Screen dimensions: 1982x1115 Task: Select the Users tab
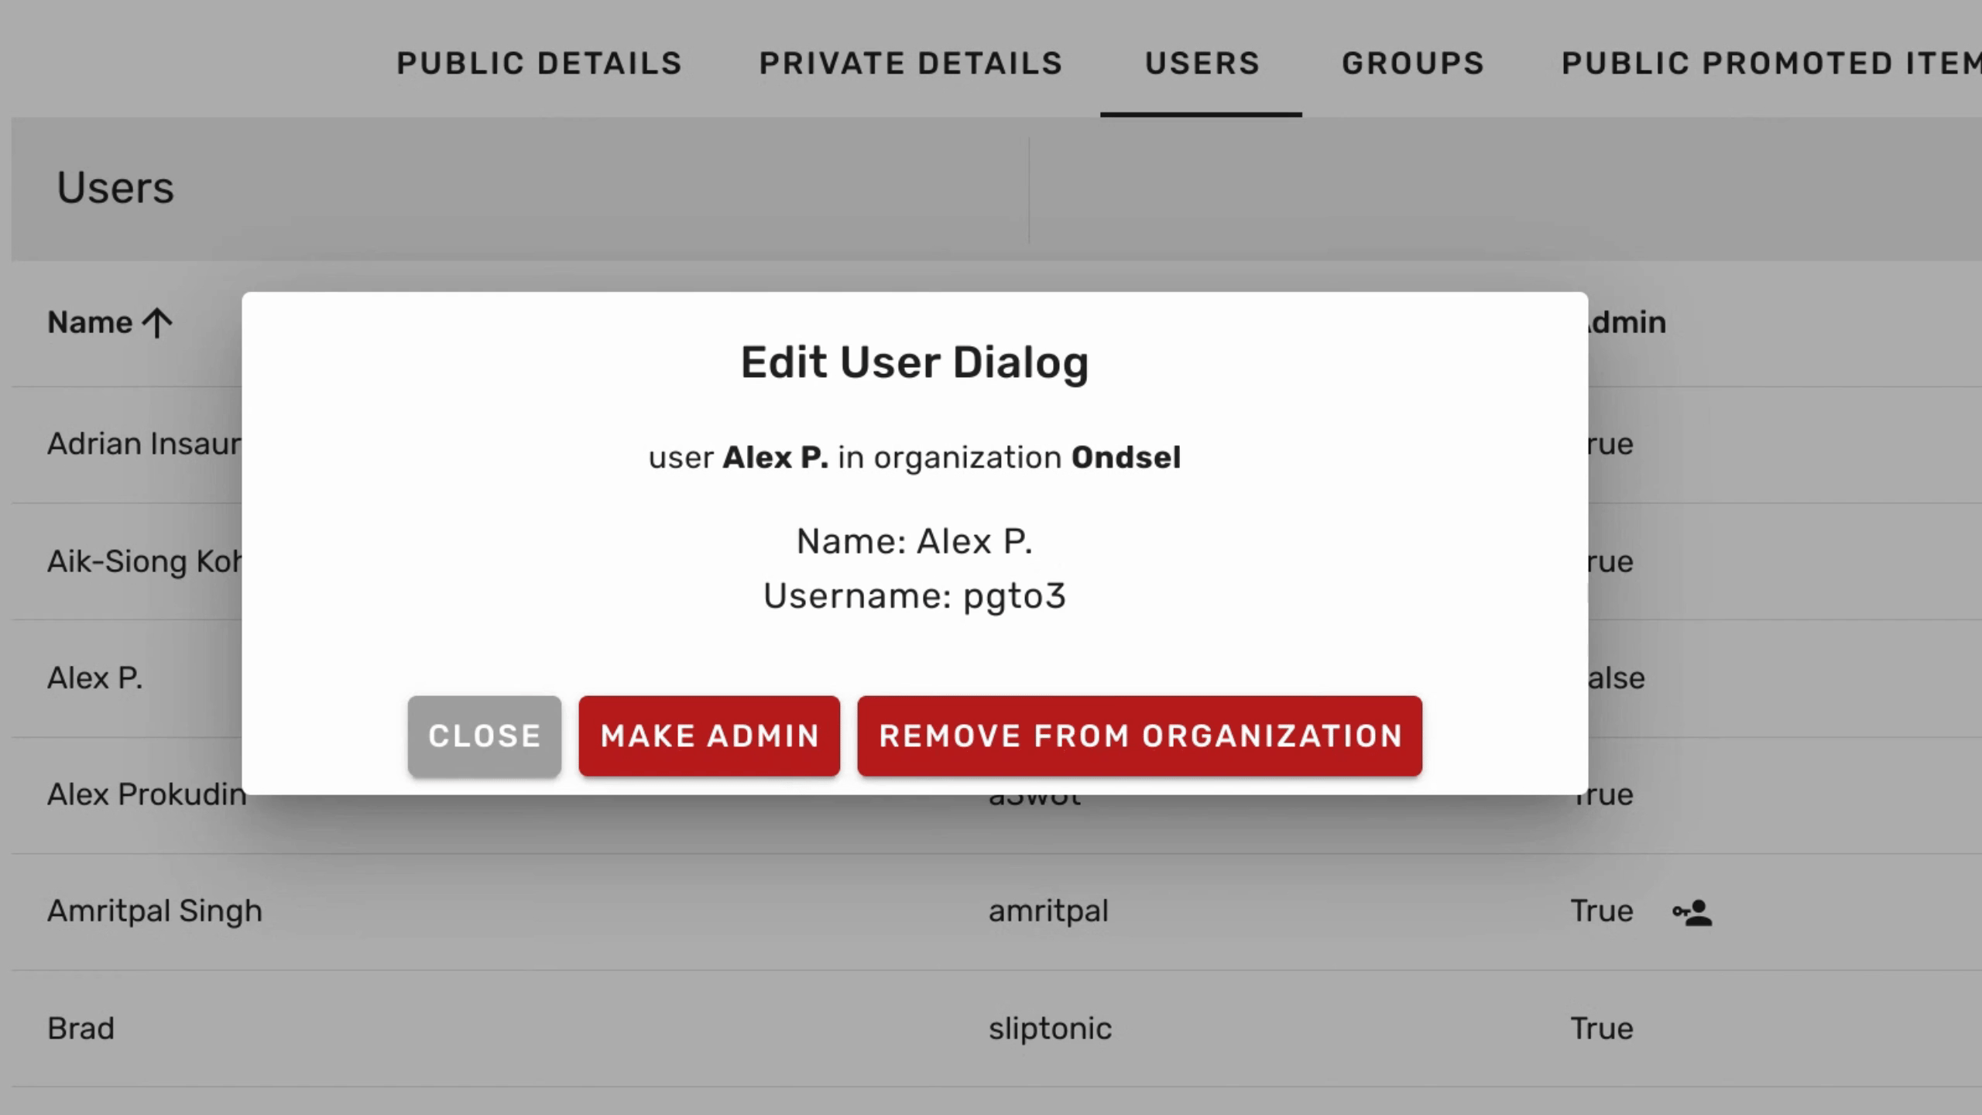1202,63
